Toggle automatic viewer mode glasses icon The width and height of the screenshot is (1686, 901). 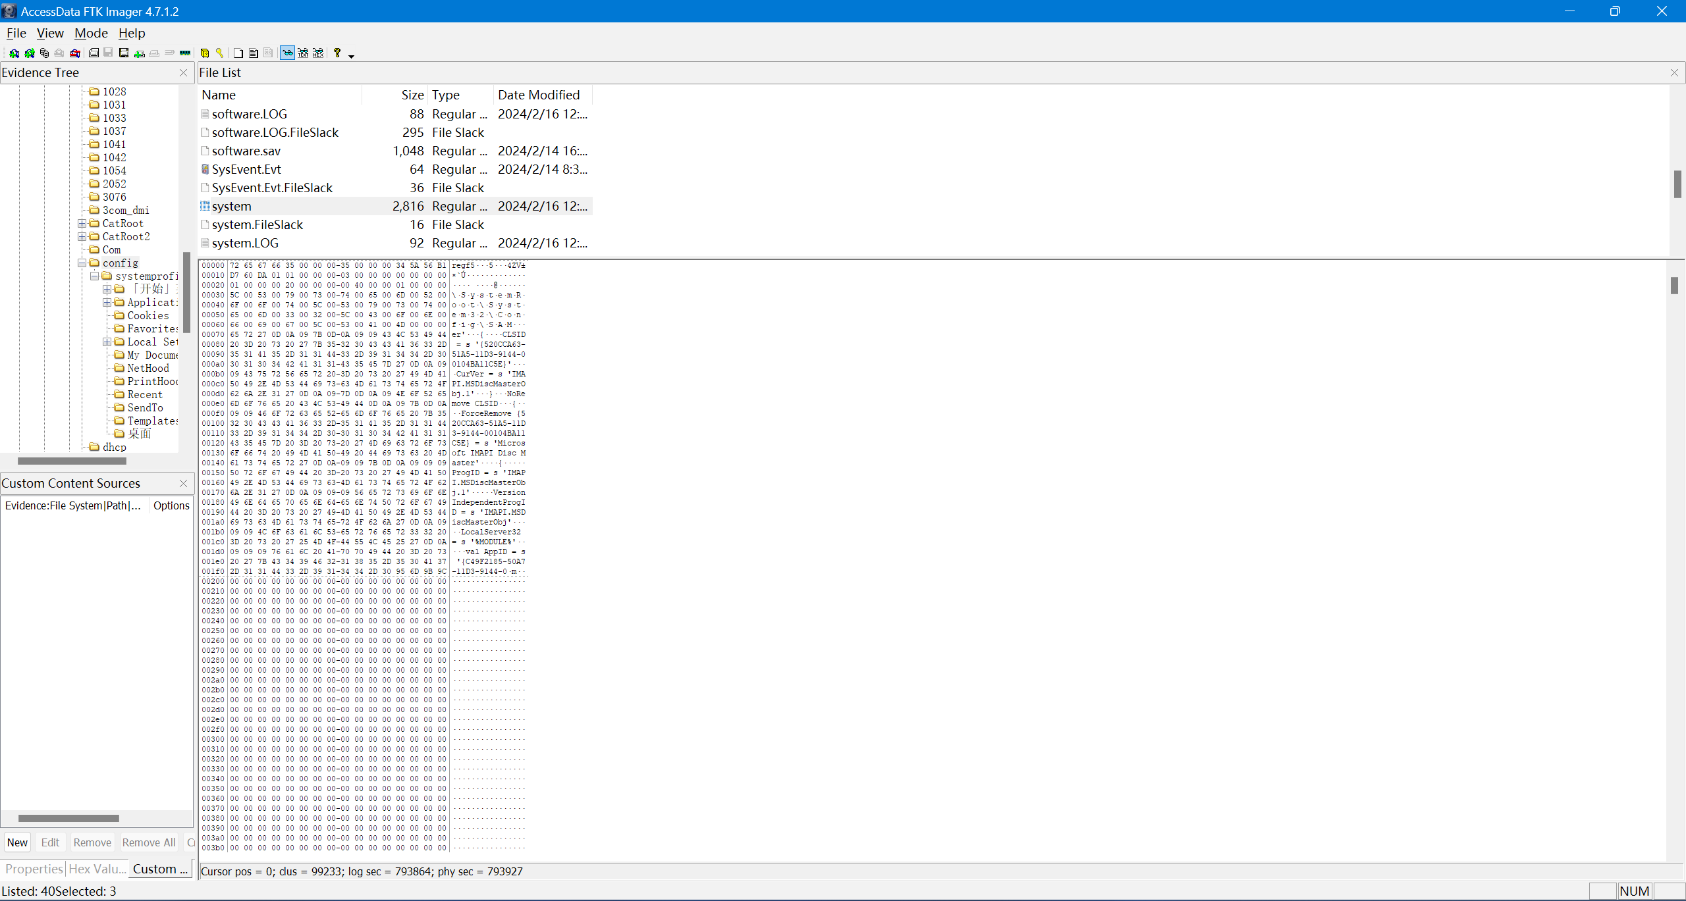(287, 53)
